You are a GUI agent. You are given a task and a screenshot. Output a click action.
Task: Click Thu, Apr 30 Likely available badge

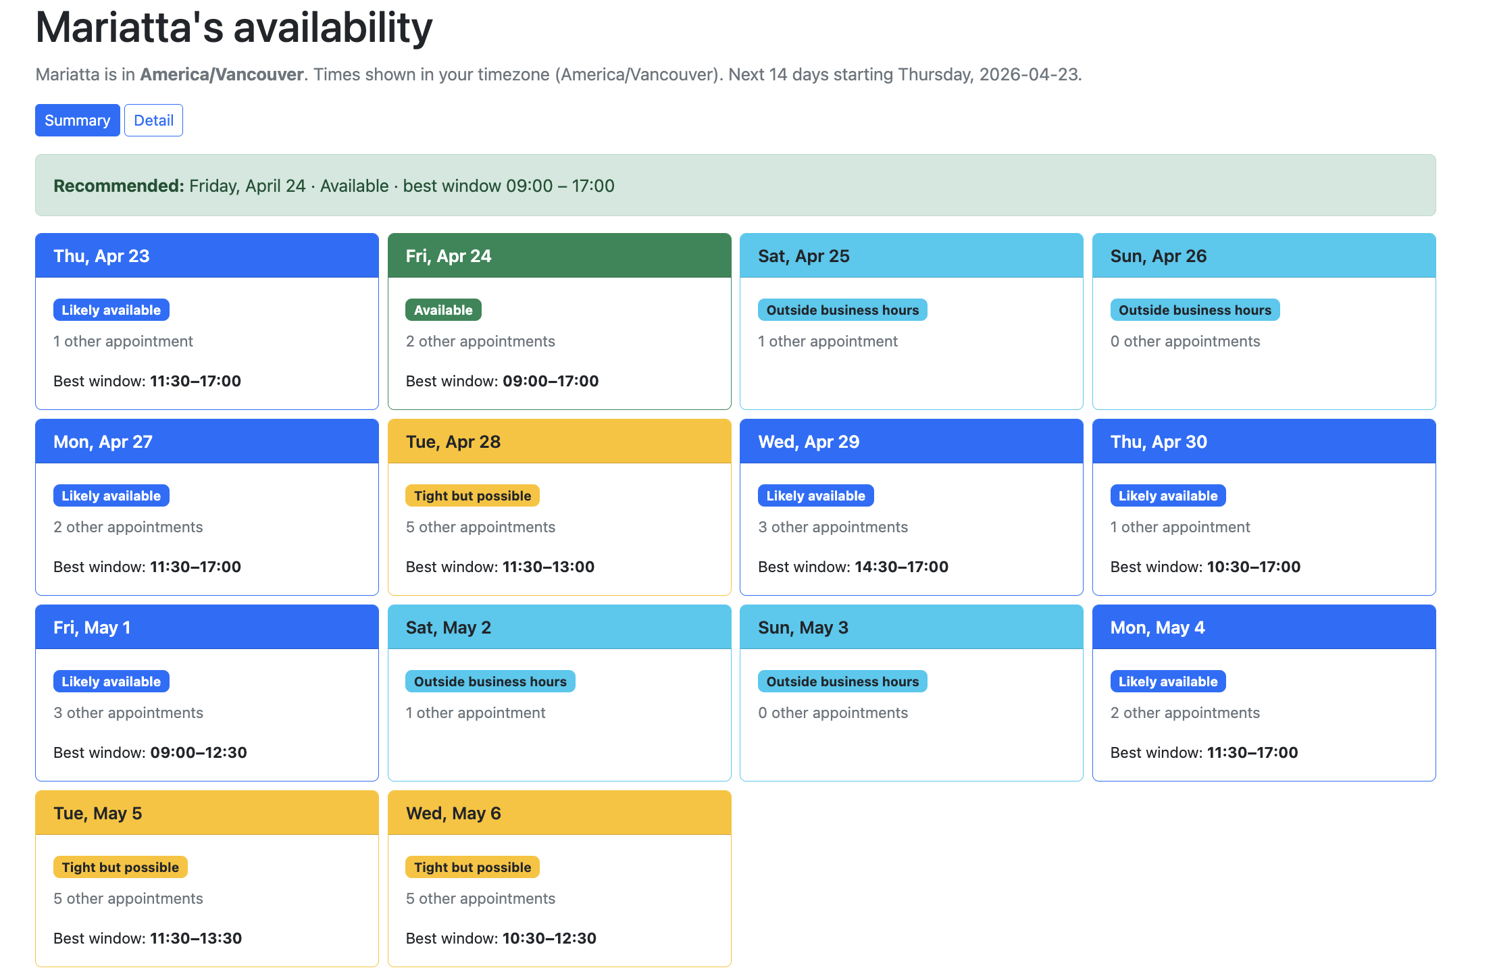click(1167, 496)
